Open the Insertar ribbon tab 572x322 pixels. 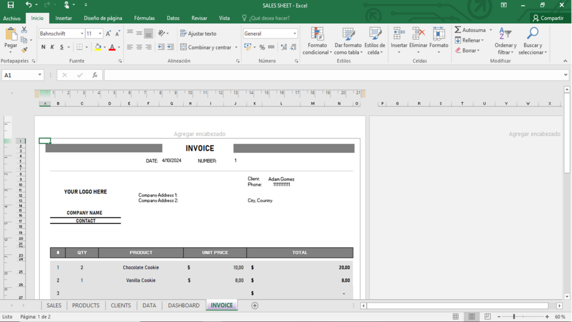64,18
